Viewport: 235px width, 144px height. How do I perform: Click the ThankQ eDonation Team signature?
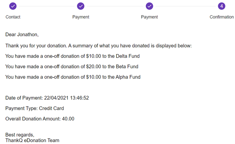pyautogui.click(x=32, y=140)
